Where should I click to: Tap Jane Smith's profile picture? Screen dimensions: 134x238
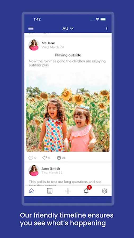click(34, 171)
